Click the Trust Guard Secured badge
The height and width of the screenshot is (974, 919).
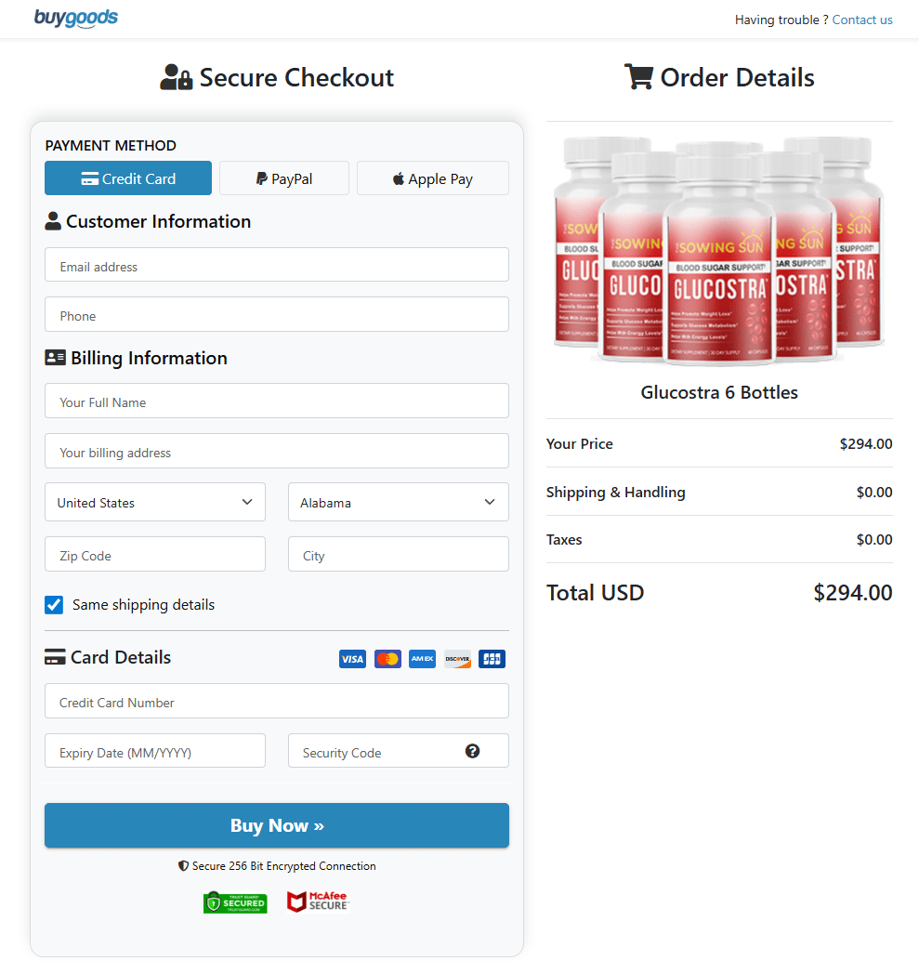(x=235, y=902)
